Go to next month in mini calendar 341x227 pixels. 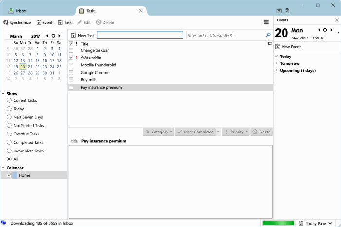(59, 36)
